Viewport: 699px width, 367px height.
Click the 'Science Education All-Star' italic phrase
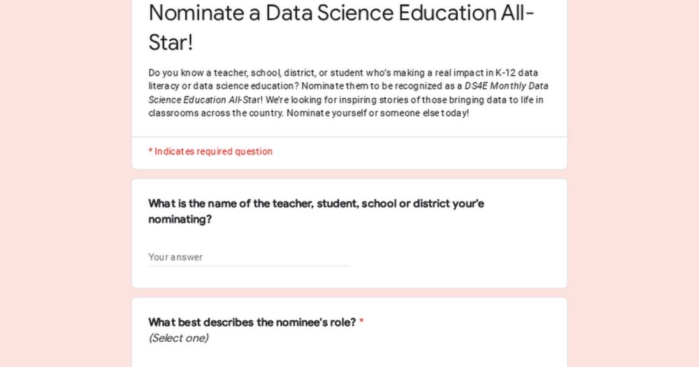pos(204,100)
